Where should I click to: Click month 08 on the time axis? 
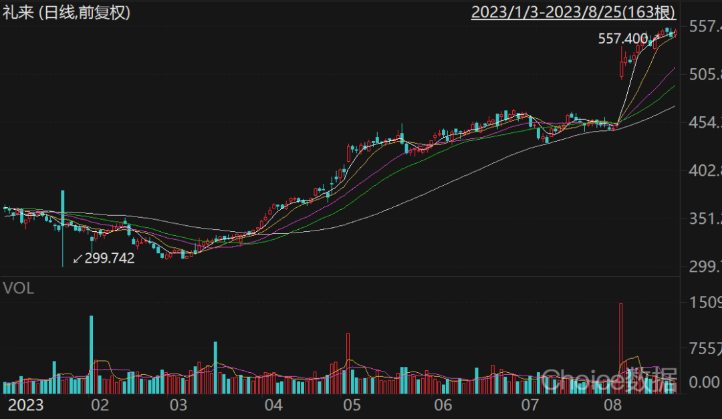pos(612,405)
